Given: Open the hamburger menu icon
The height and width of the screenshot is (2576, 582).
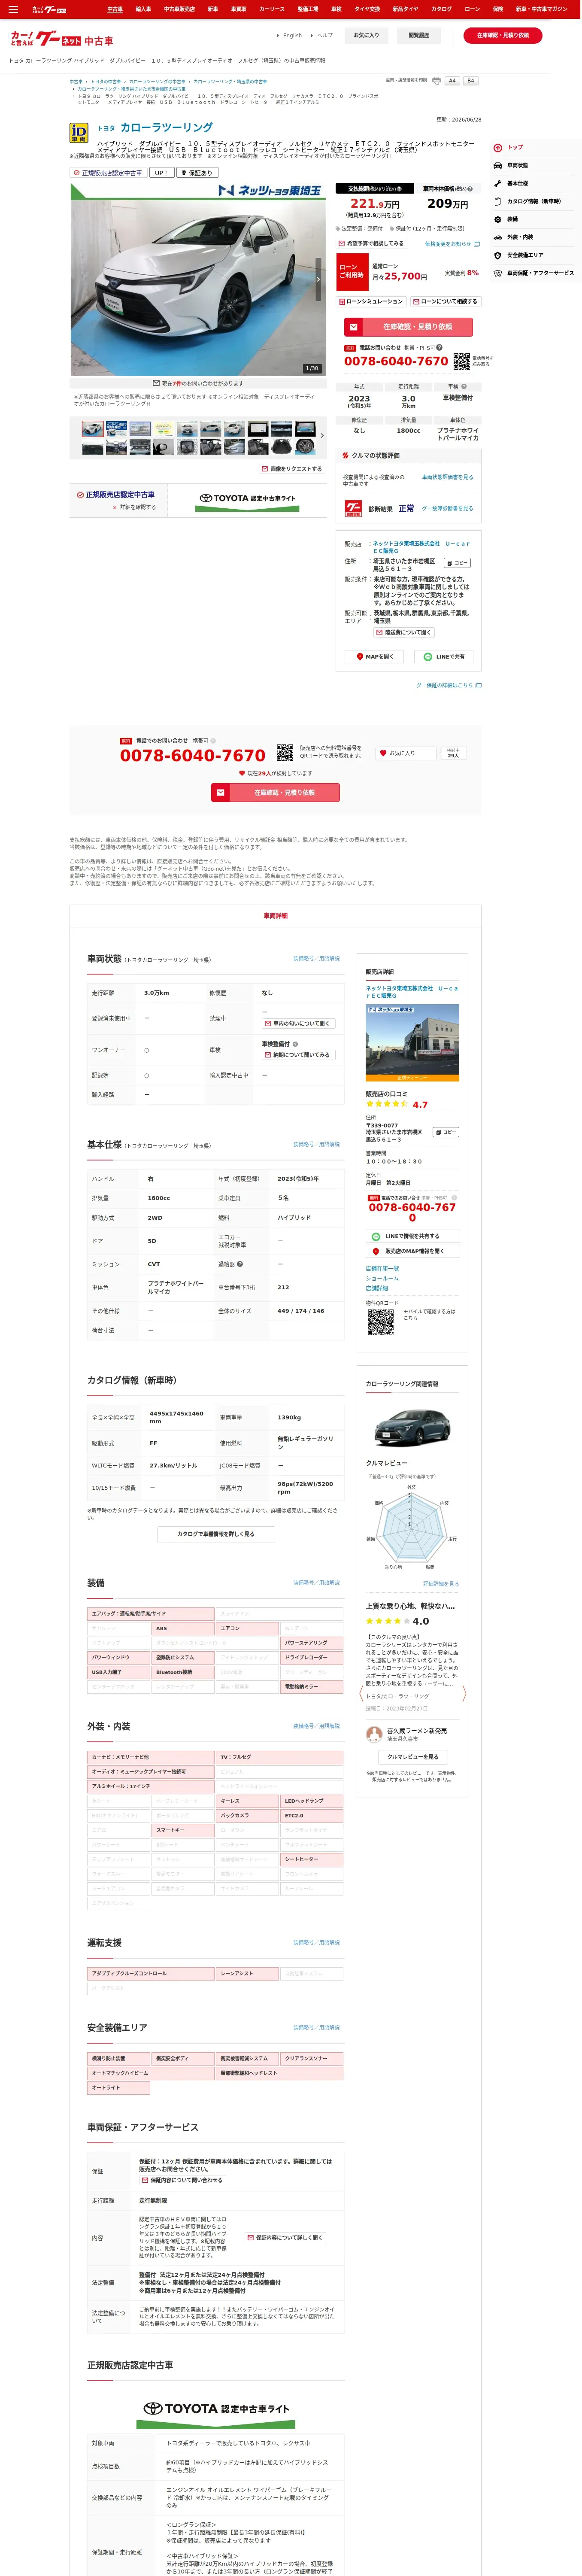Looking at the screenshot, I should pos(13,9).
